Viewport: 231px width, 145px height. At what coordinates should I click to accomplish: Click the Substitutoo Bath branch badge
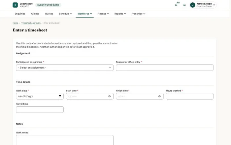(48, 5)
